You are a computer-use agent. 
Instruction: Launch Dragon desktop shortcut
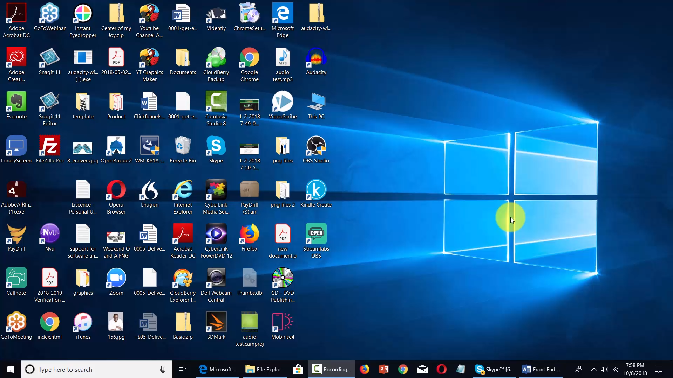click(149, 193)
